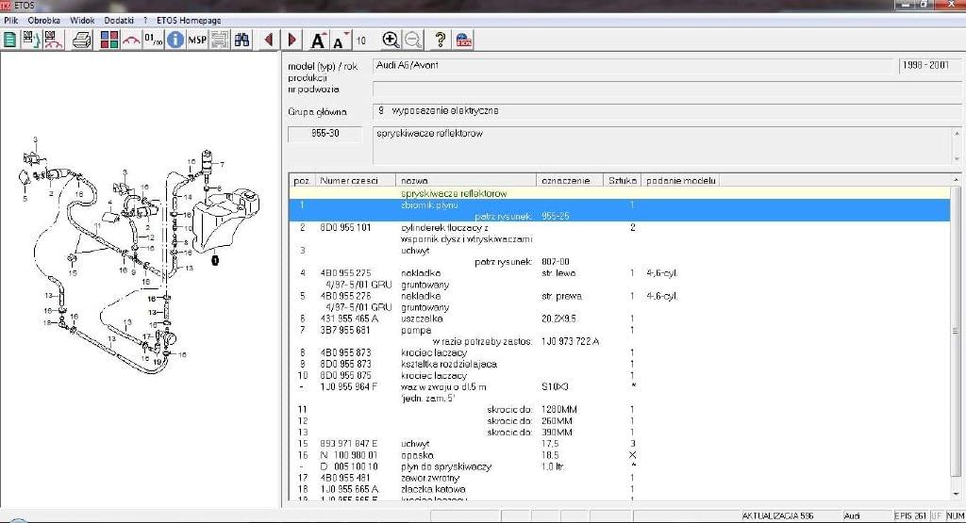
Task: Click the font size value 10
Action: [x=361, y=41]
